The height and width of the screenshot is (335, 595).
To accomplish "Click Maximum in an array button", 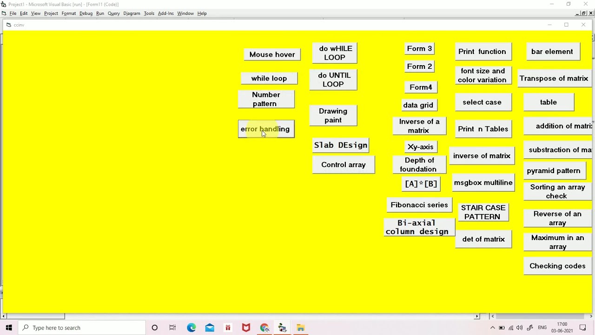I will 557,242.
